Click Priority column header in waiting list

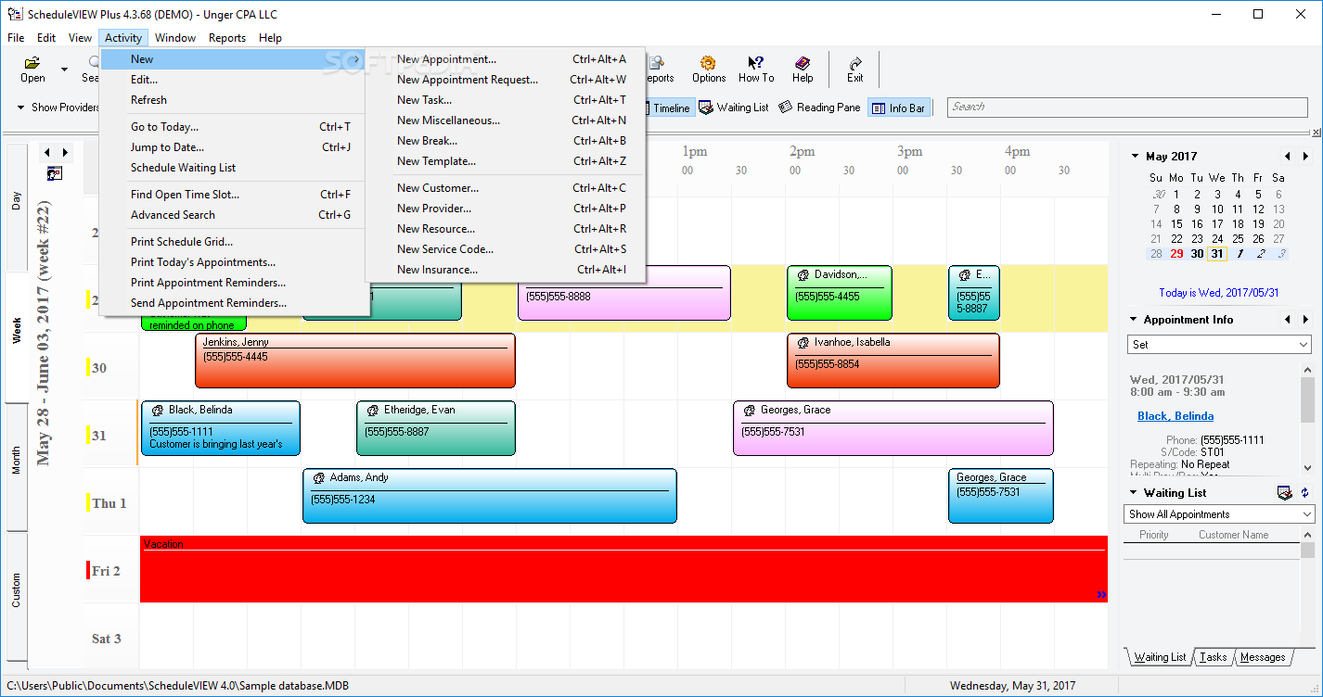tap(1153, 535)
